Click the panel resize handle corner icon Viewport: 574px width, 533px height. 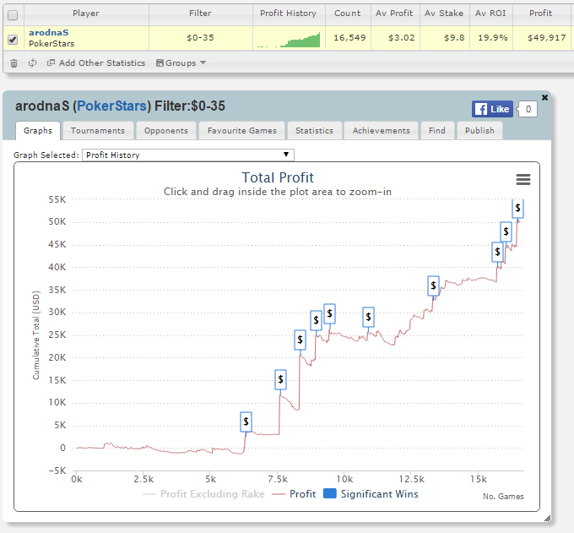point(547,518)
